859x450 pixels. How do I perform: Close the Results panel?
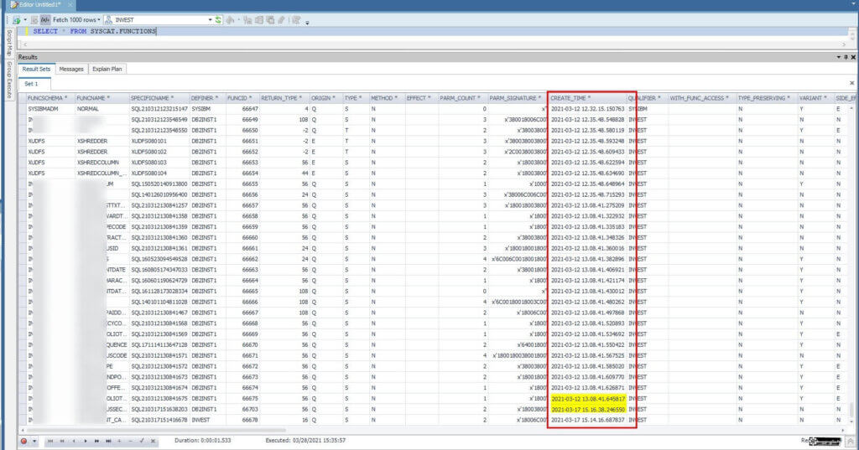click(853, 57)
